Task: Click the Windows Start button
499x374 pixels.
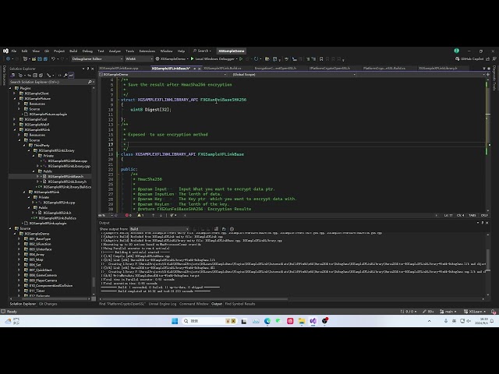Action: click(175, 321)
